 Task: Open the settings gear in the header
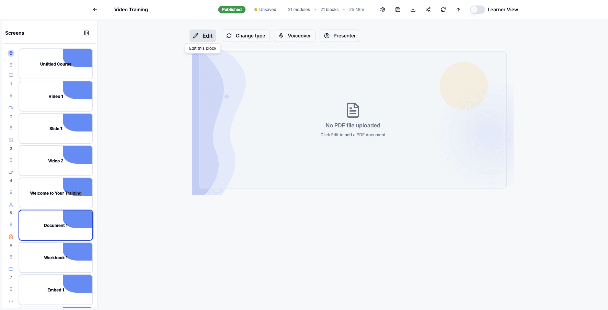pyautogui.click(x=383, y=10)
